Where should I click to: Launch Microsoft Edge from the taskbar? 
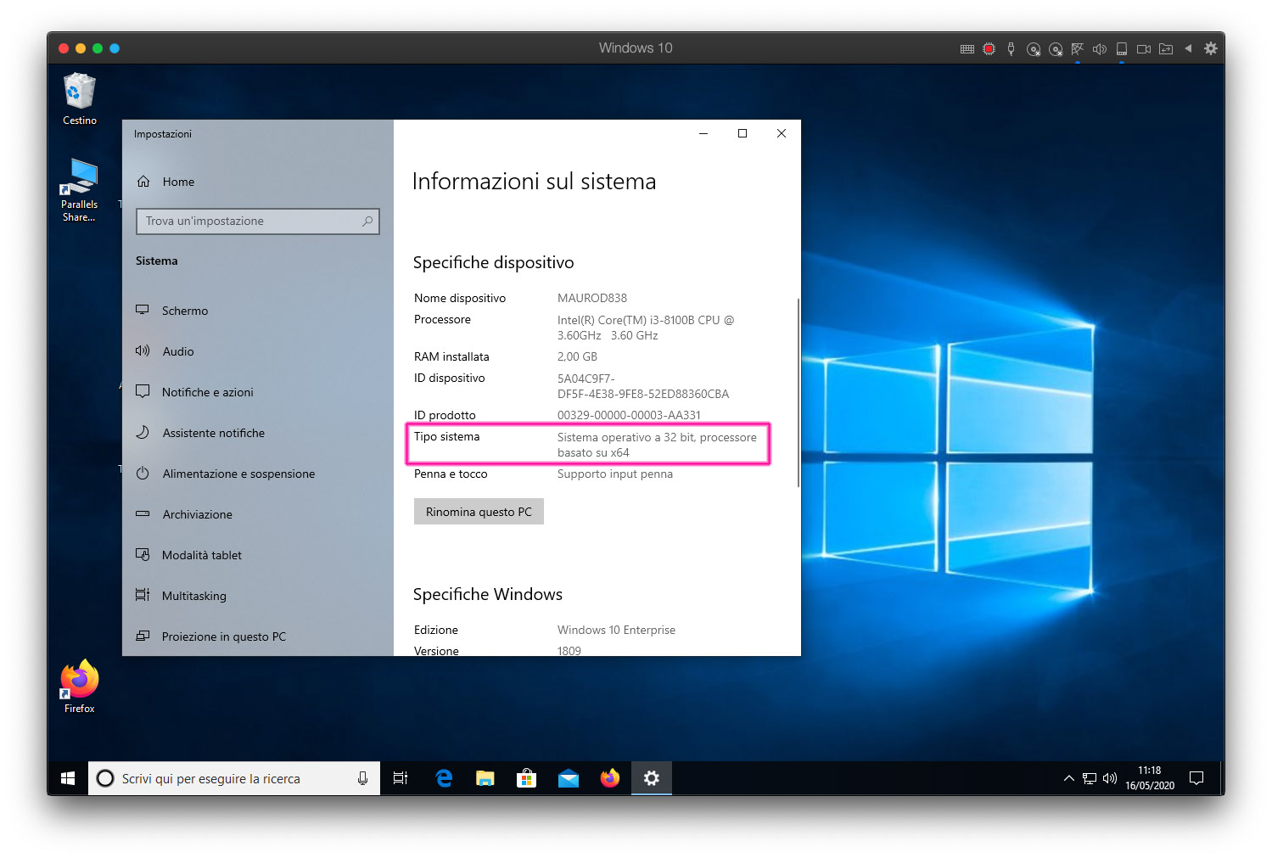click(x=443, y=778)
